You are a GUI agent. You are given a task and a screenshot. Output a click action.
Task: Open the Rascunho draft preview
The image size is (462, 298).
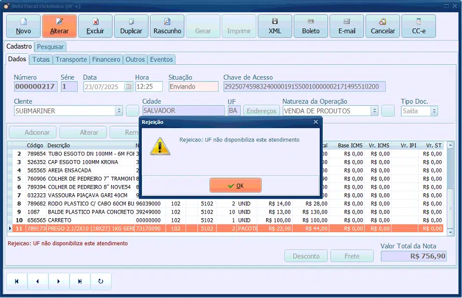pos(167,26)
